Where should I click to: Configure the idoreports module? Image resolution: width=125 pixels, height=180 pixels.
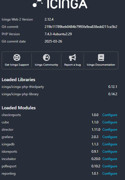tap(110, 152)
